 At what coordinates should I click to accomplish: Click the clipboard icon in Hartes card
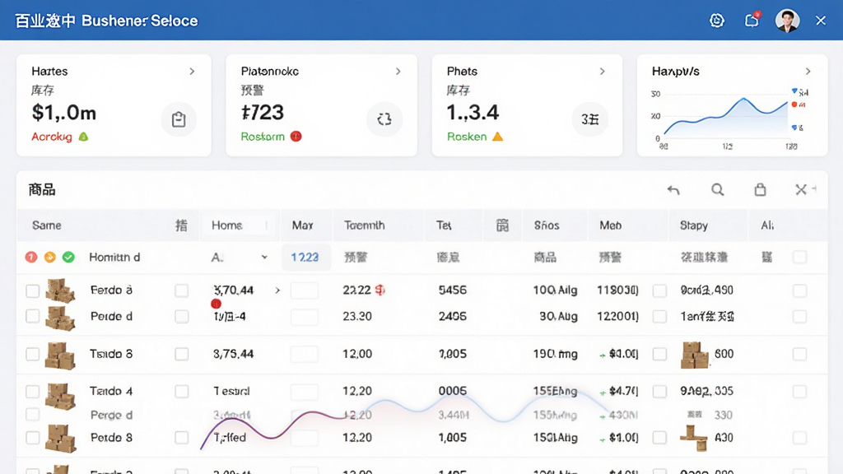[179, 119]
